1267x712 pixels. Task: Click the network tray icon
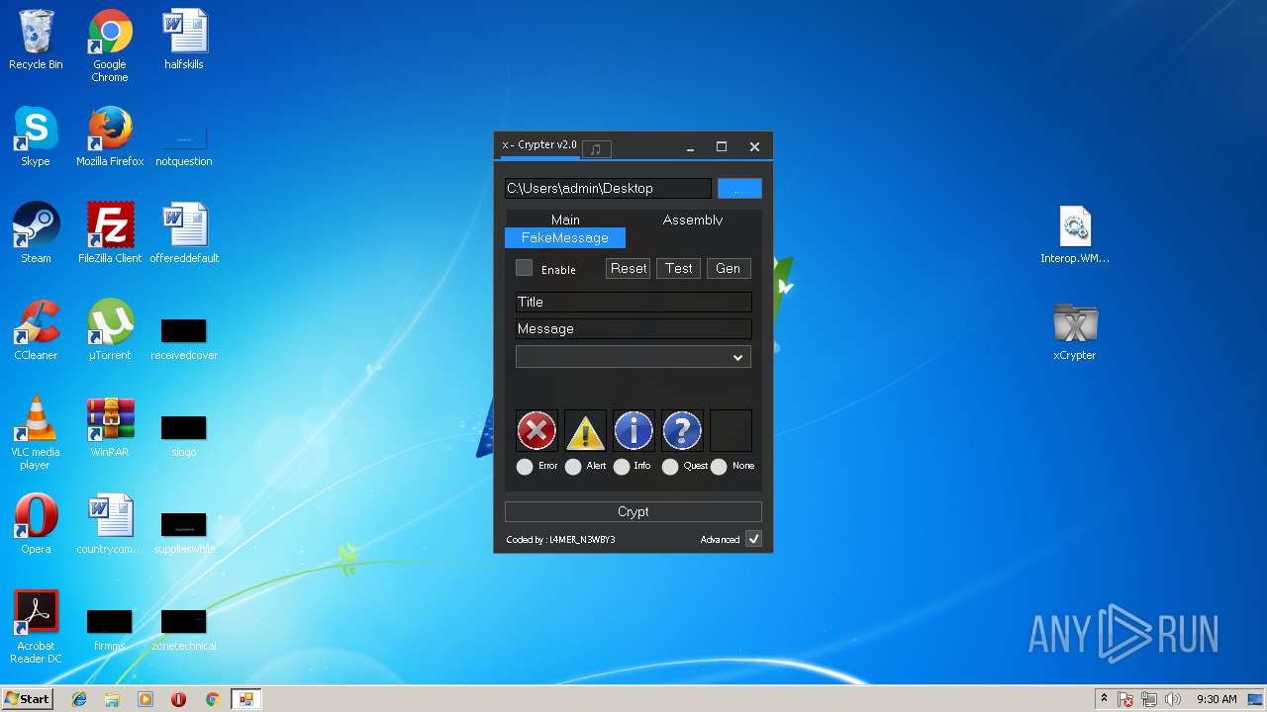point(1149,699)
